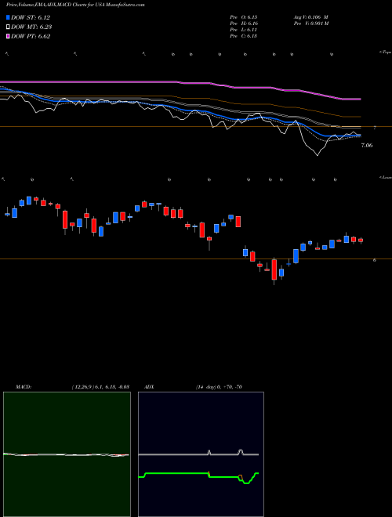This screenshot has height=517, width=392.
Task: Click the axis label 6 on candlestick chart
Action: tap(375, 260)
